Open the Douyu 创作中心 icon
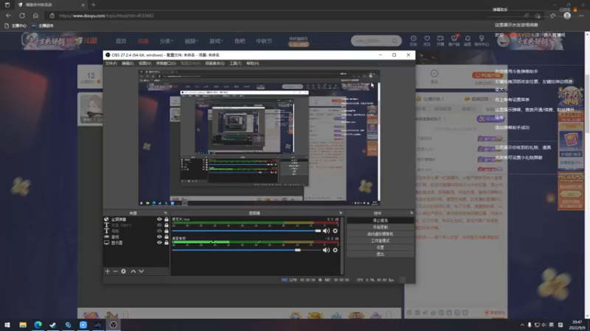The image size is (590, 331). [482, 40]
